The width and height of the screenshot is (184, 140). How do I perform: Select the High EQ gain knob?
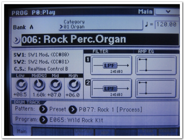(74, 85)
